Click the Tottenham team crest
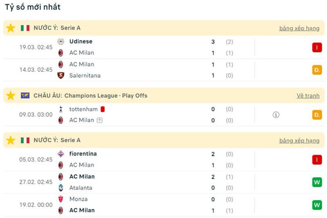Screen dimensions: 327x218 click(x=60, y=109)
